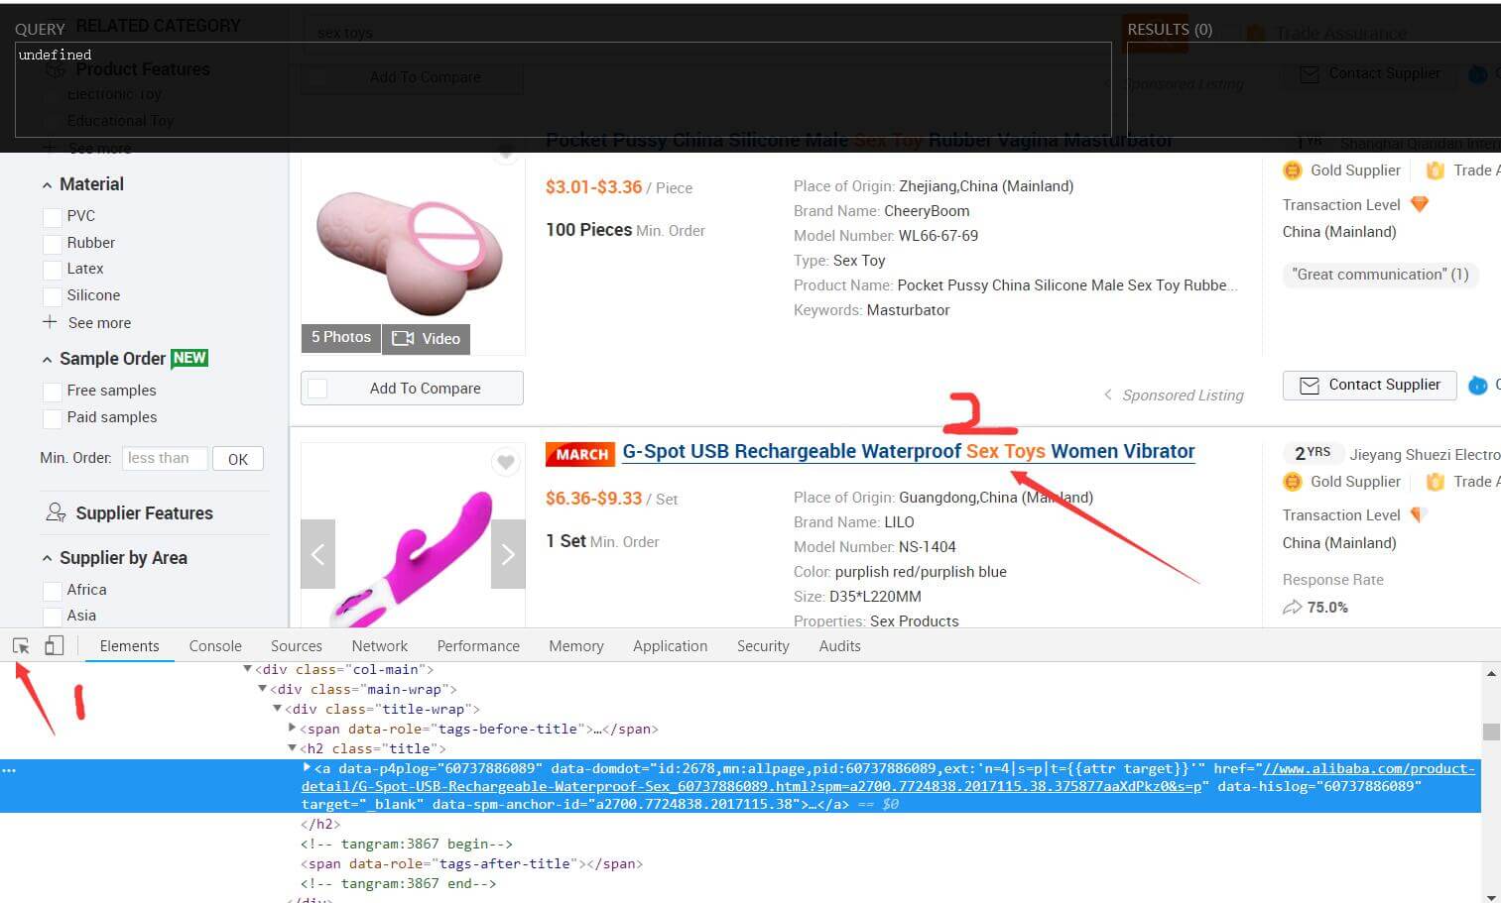
Task: Switch to the Console tab
Action: pyautogui.click(x=215, y=646)
